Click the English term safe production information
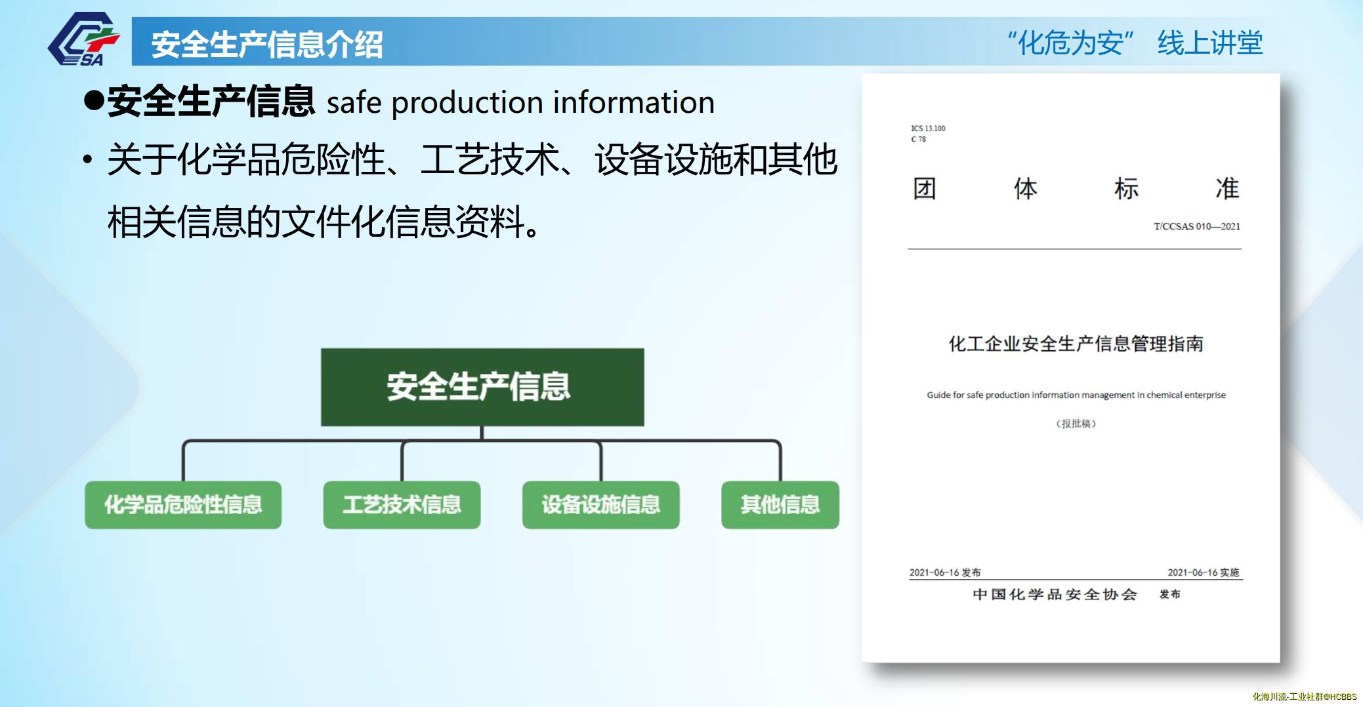The height and width of the screenshot is (707, 1363). click(x=520, y=103)
